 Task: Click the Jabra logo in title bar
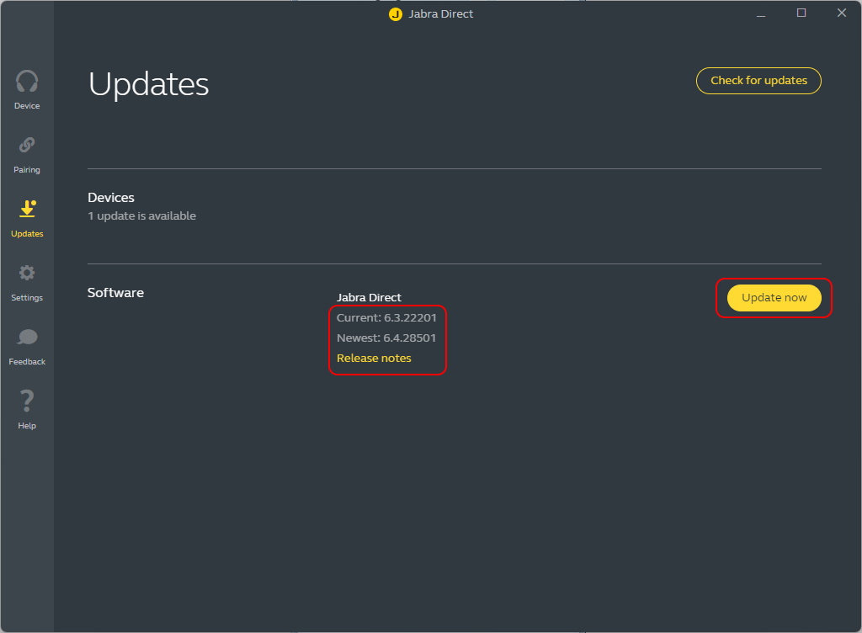pyautogui.click(x=396, y=14)
